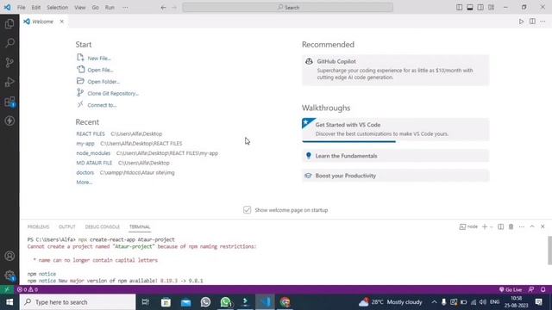Viewport: 552px width, 310px height.
Task: Open the Run menu
Action: 110,8
